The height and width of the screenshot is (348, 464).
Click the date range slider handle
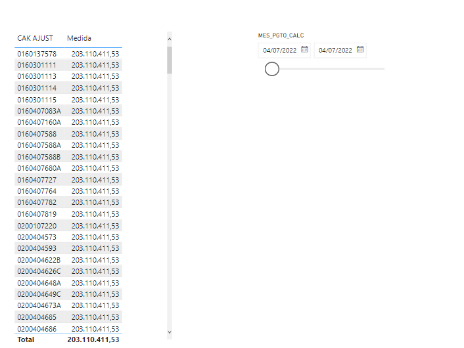(x=272, y=69)
